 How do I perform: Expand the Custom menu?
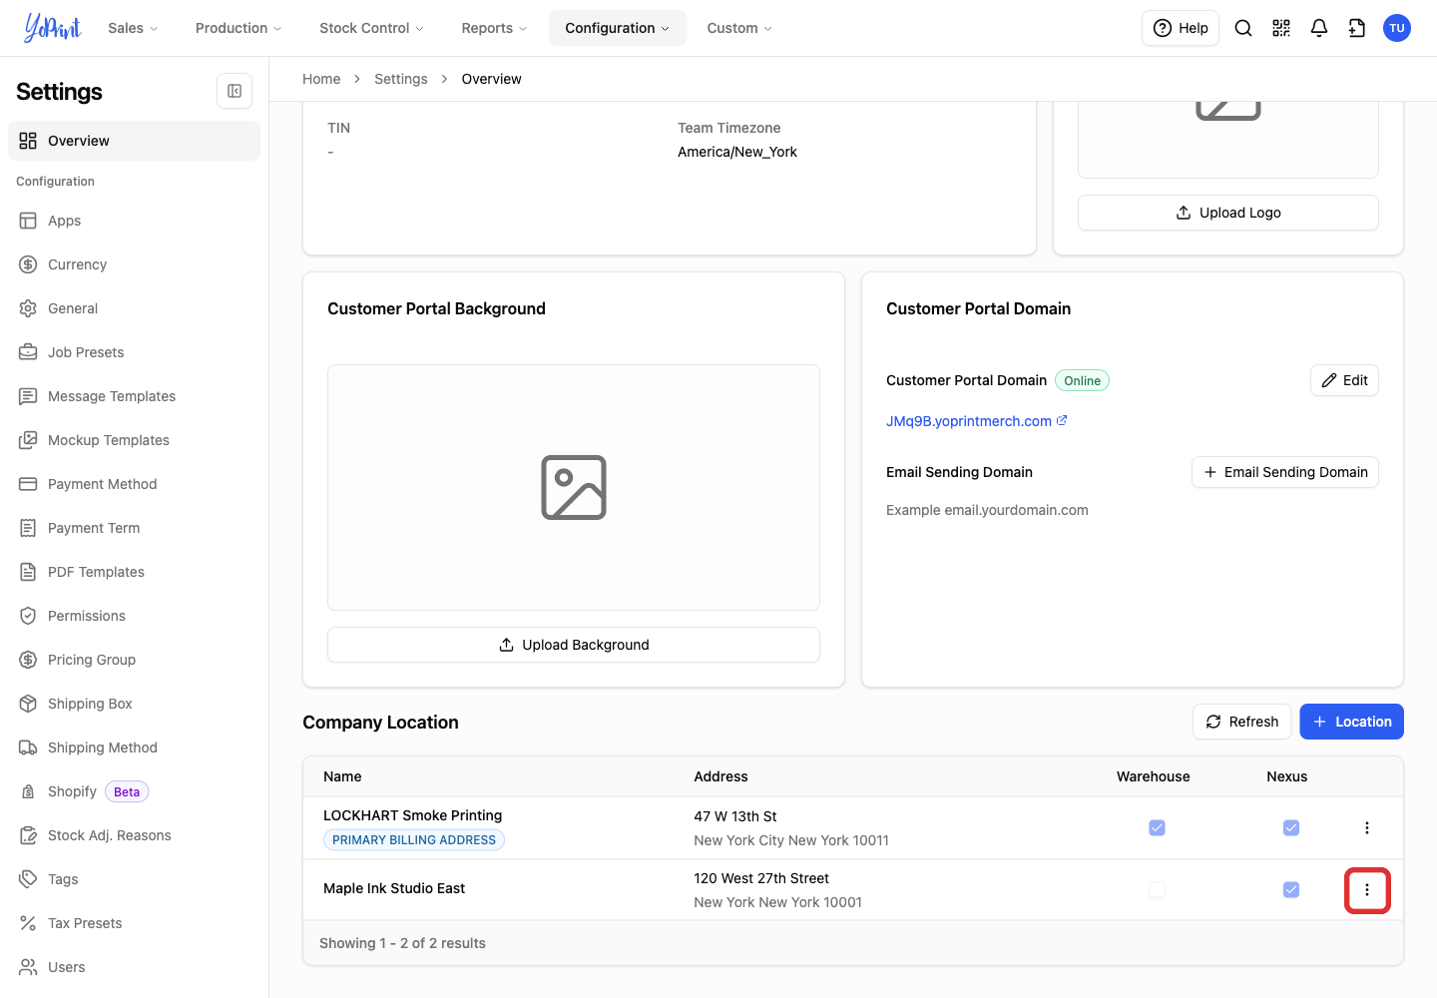(x=739, y=28)
